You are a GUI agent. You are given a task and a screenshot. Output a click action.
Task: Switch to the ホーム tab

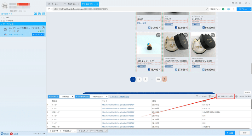[x=54, y=4]
